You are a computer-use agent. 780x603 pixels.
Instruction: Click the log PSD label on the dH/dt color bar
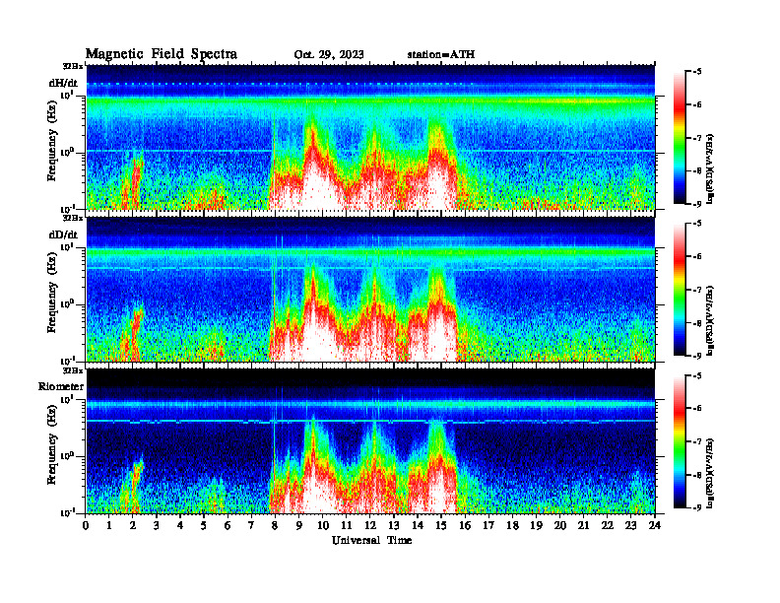(x=710, y=168)
